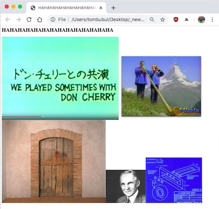The image size is (219, 209).
Task: Open a new tab with plus button
Action: pyautogui.click(x=113, y=8)
